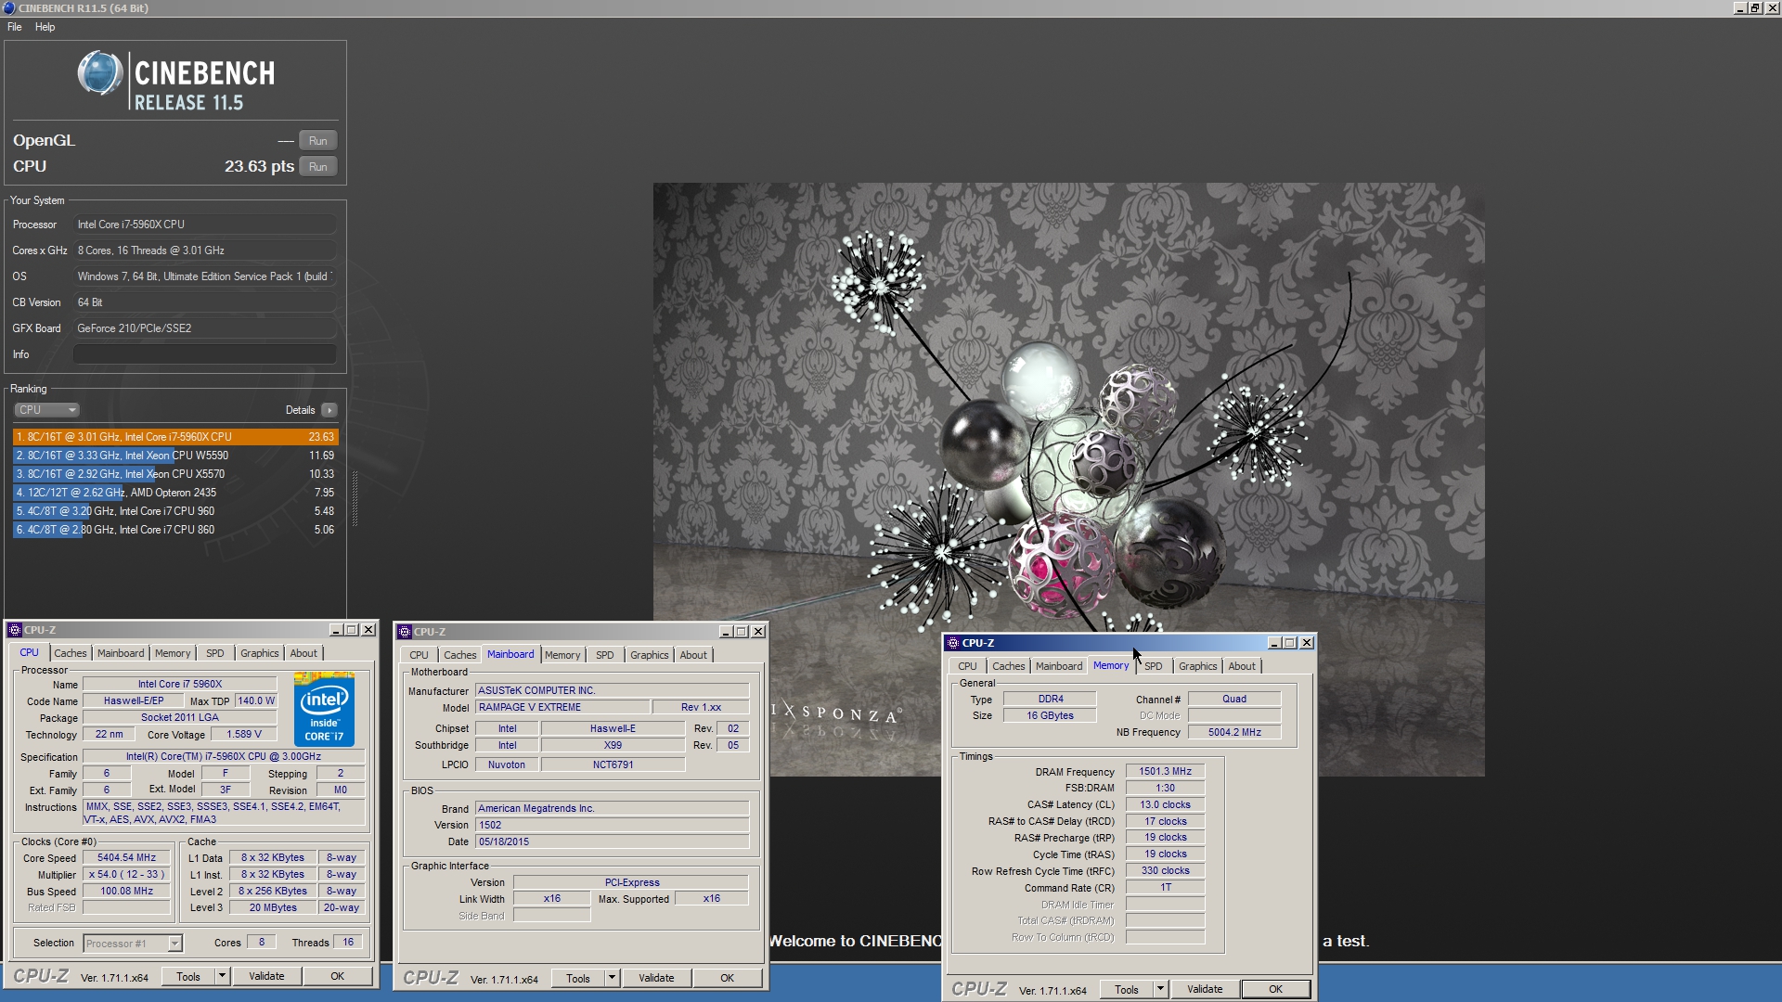Select the i7-5960X ranking entry scored 23.63
This screenshot has height=1002, width=1782.
tap(175, 437)
